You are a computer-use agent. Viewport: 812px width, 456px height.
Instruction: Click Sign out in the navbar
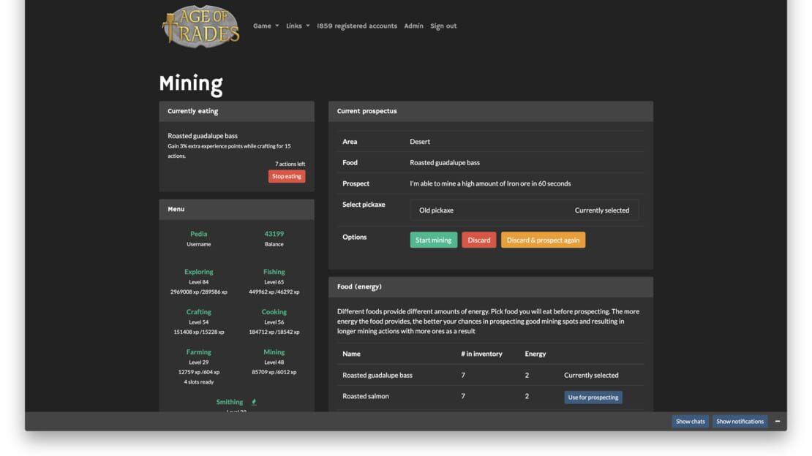(x=443, y=26)
